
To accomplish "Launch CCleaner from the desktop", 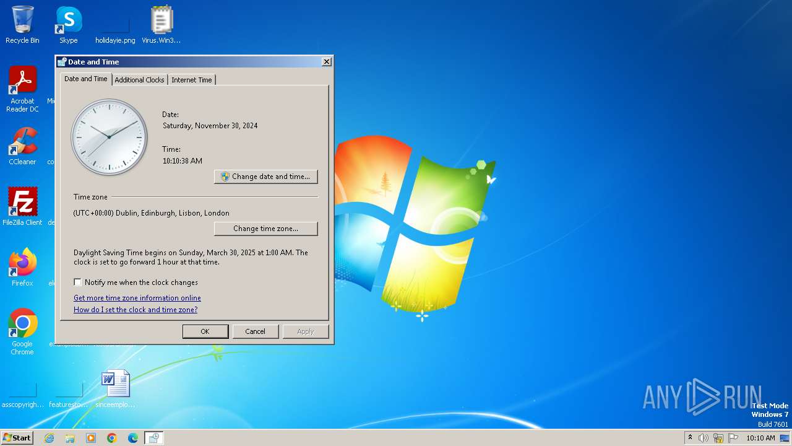I will click(x=22, y=146).
